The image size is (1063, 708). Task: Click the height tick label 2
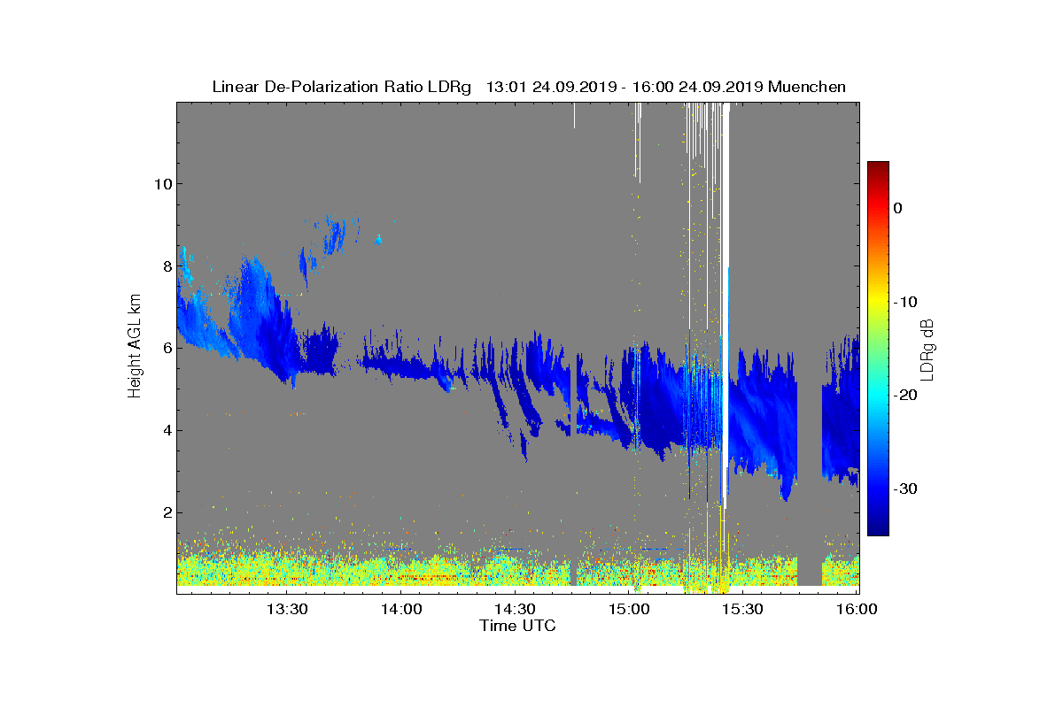(x=167, y=512)
